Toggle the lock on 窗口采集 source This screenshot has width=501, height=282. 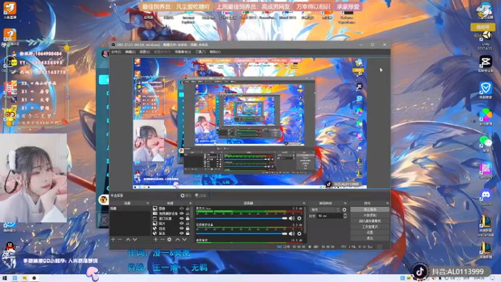pyautogui.click(x=187, y=219)
